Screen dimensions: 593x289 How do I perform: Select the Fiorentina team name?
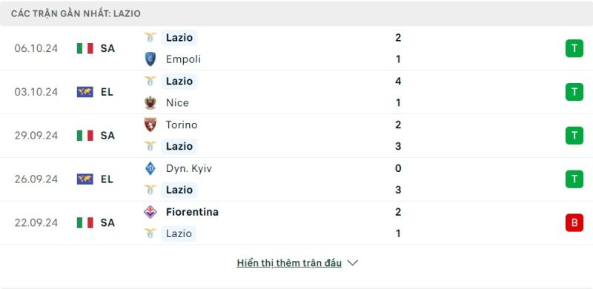click(192, 212)
